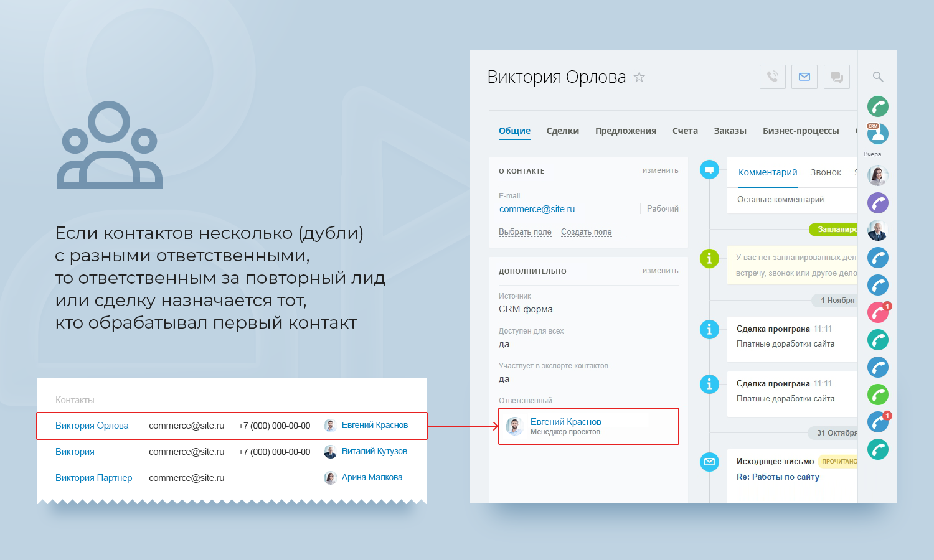Click the 1 Ноября date marker
The width and height of the screenshot is (934, 560).
click(835, 301)
